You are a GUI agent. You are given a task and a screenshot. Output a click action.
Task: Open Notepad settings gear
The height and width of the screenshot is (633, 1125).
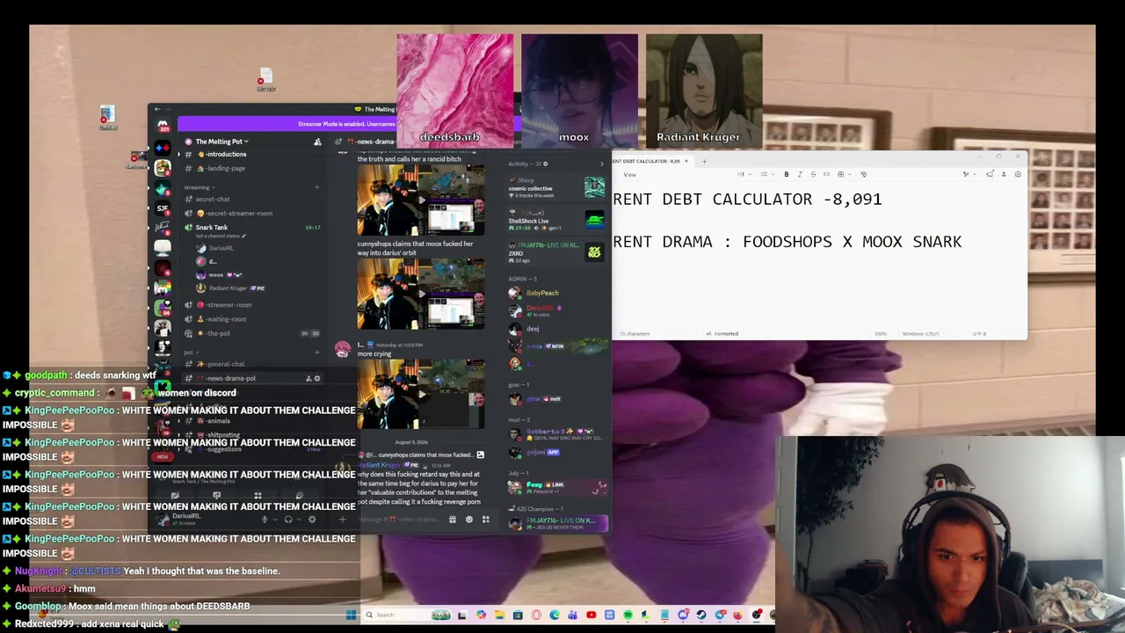(x=1018, y=174)
